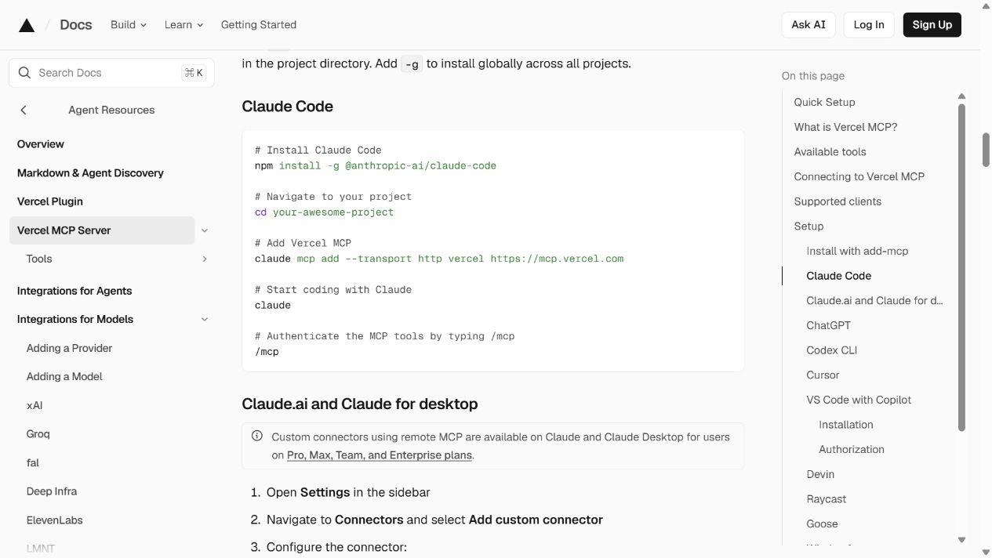Jump to Codex CLI section

point(831,350)
